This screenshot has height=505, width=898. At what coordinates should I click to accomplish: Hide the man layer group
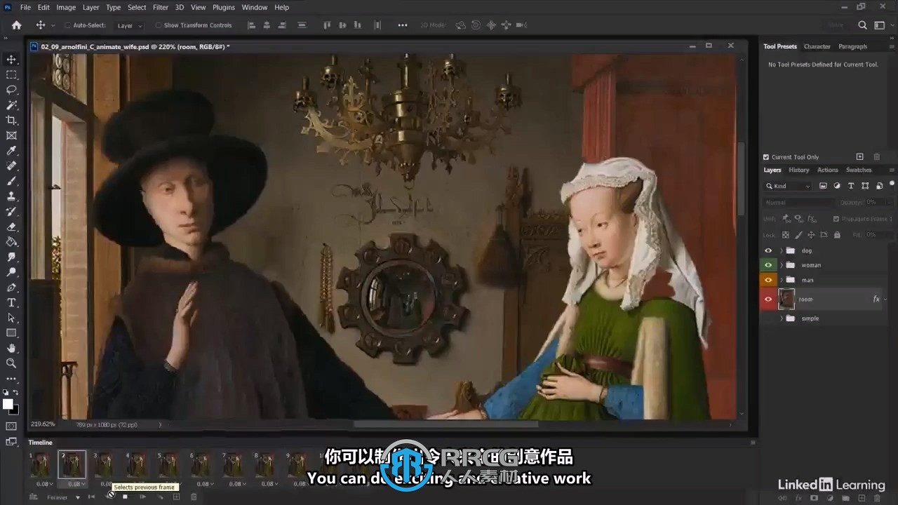pos(768,280)
